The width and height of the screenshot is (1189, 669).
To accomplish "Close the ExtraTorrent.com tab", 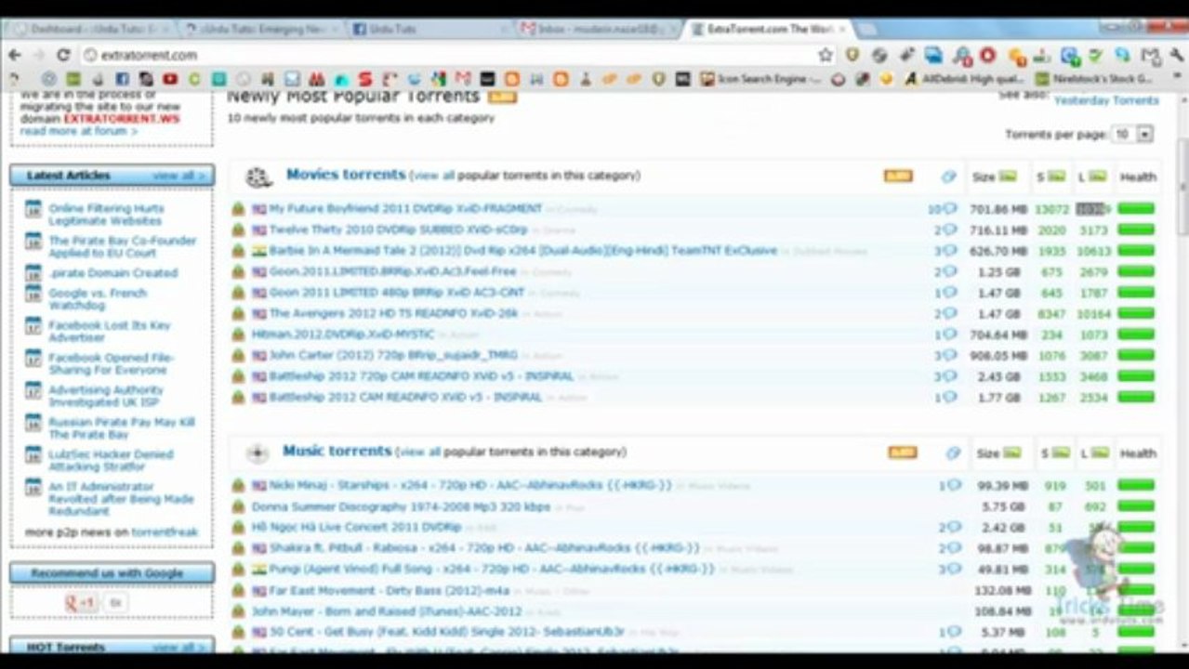I will (842, 29).
